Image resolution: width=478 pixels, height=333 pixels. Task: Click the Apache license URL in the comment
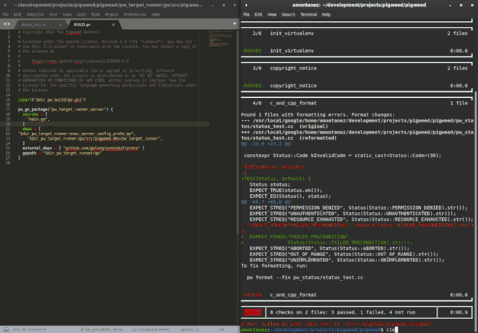coord(80,61)
